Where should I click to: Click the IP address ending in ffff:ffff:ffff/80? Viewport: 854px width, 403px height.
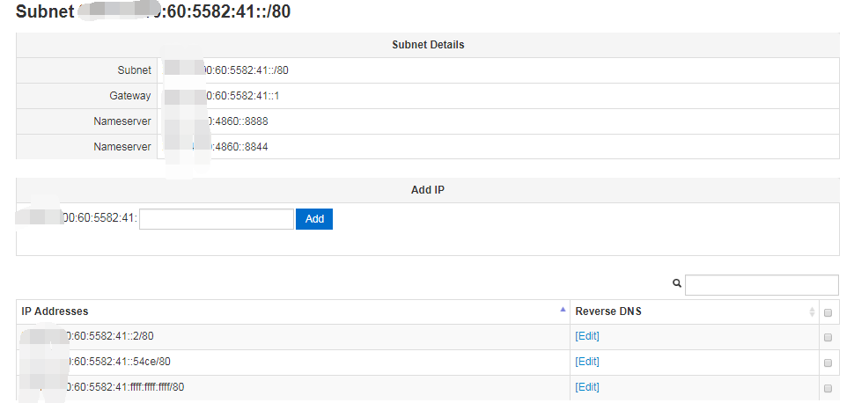[x=123, y=387]
